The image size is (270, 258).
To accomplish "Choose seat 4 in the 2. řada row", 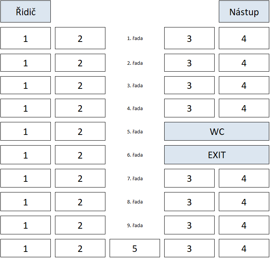I will (244, 63).
